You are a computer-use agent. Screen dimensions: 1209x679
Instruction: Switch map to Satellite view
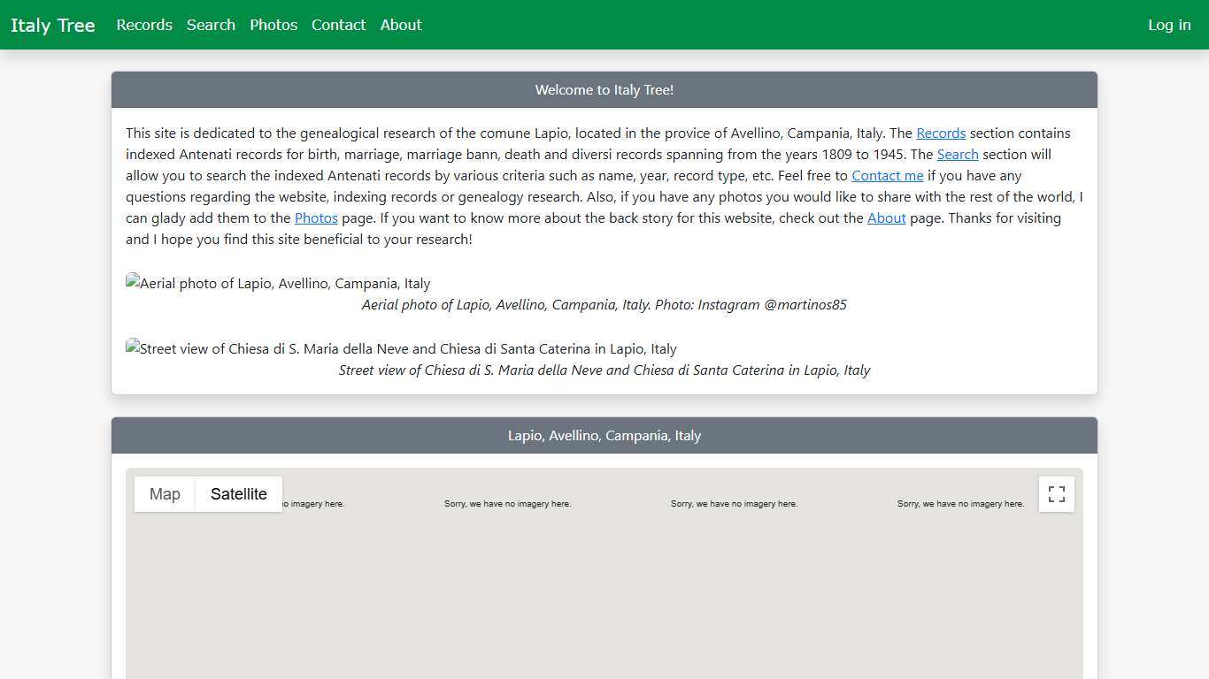[x=238, y=494]
